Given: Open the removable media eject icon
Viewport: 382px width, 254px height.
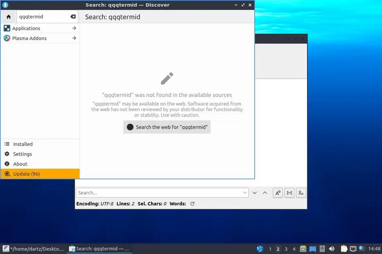Looking at the screenshot, I should tap(322, 249).
